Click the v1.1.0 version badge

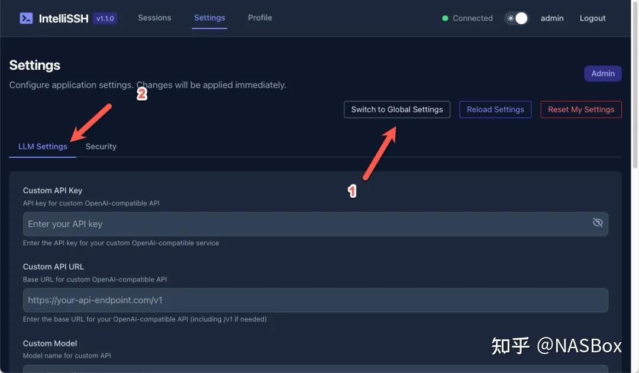click(x=105, y=18)
